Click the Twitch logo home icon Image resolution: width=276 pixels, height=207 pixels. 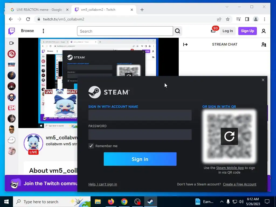12,31
